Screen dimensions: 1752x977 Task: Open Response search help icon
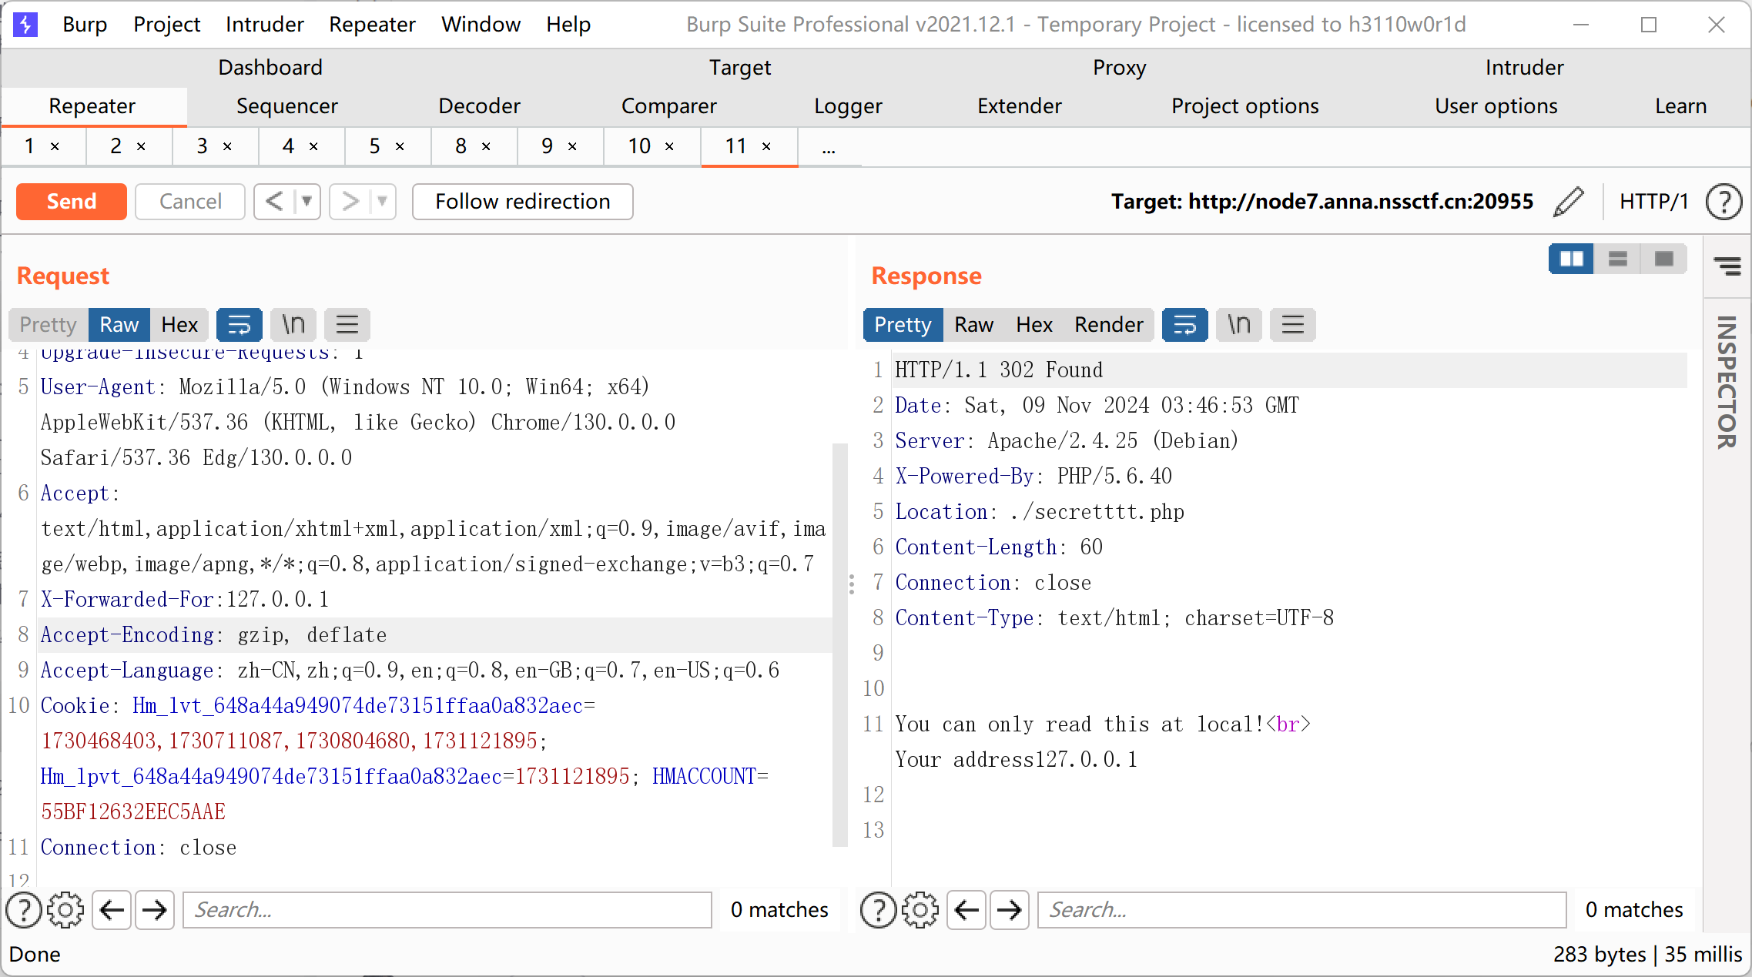click(x=879, y=910)
